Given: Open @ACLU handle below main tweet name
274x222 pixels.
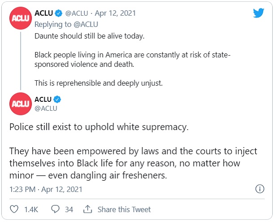Looking at the screenshot, I should coord(46,109).
